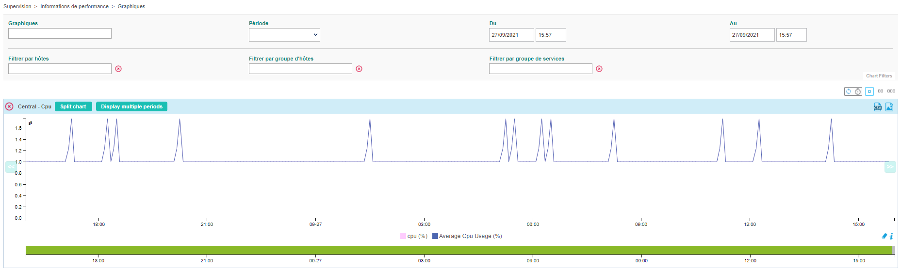Go to Supervision in the breadcrumb
901x271 pixels.
17,6
